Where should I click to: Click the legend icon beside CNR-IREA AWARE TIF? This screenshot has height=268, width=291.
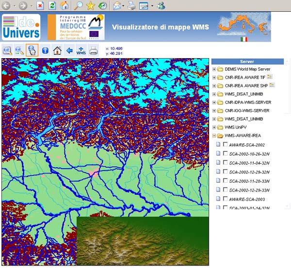[271, 77]
